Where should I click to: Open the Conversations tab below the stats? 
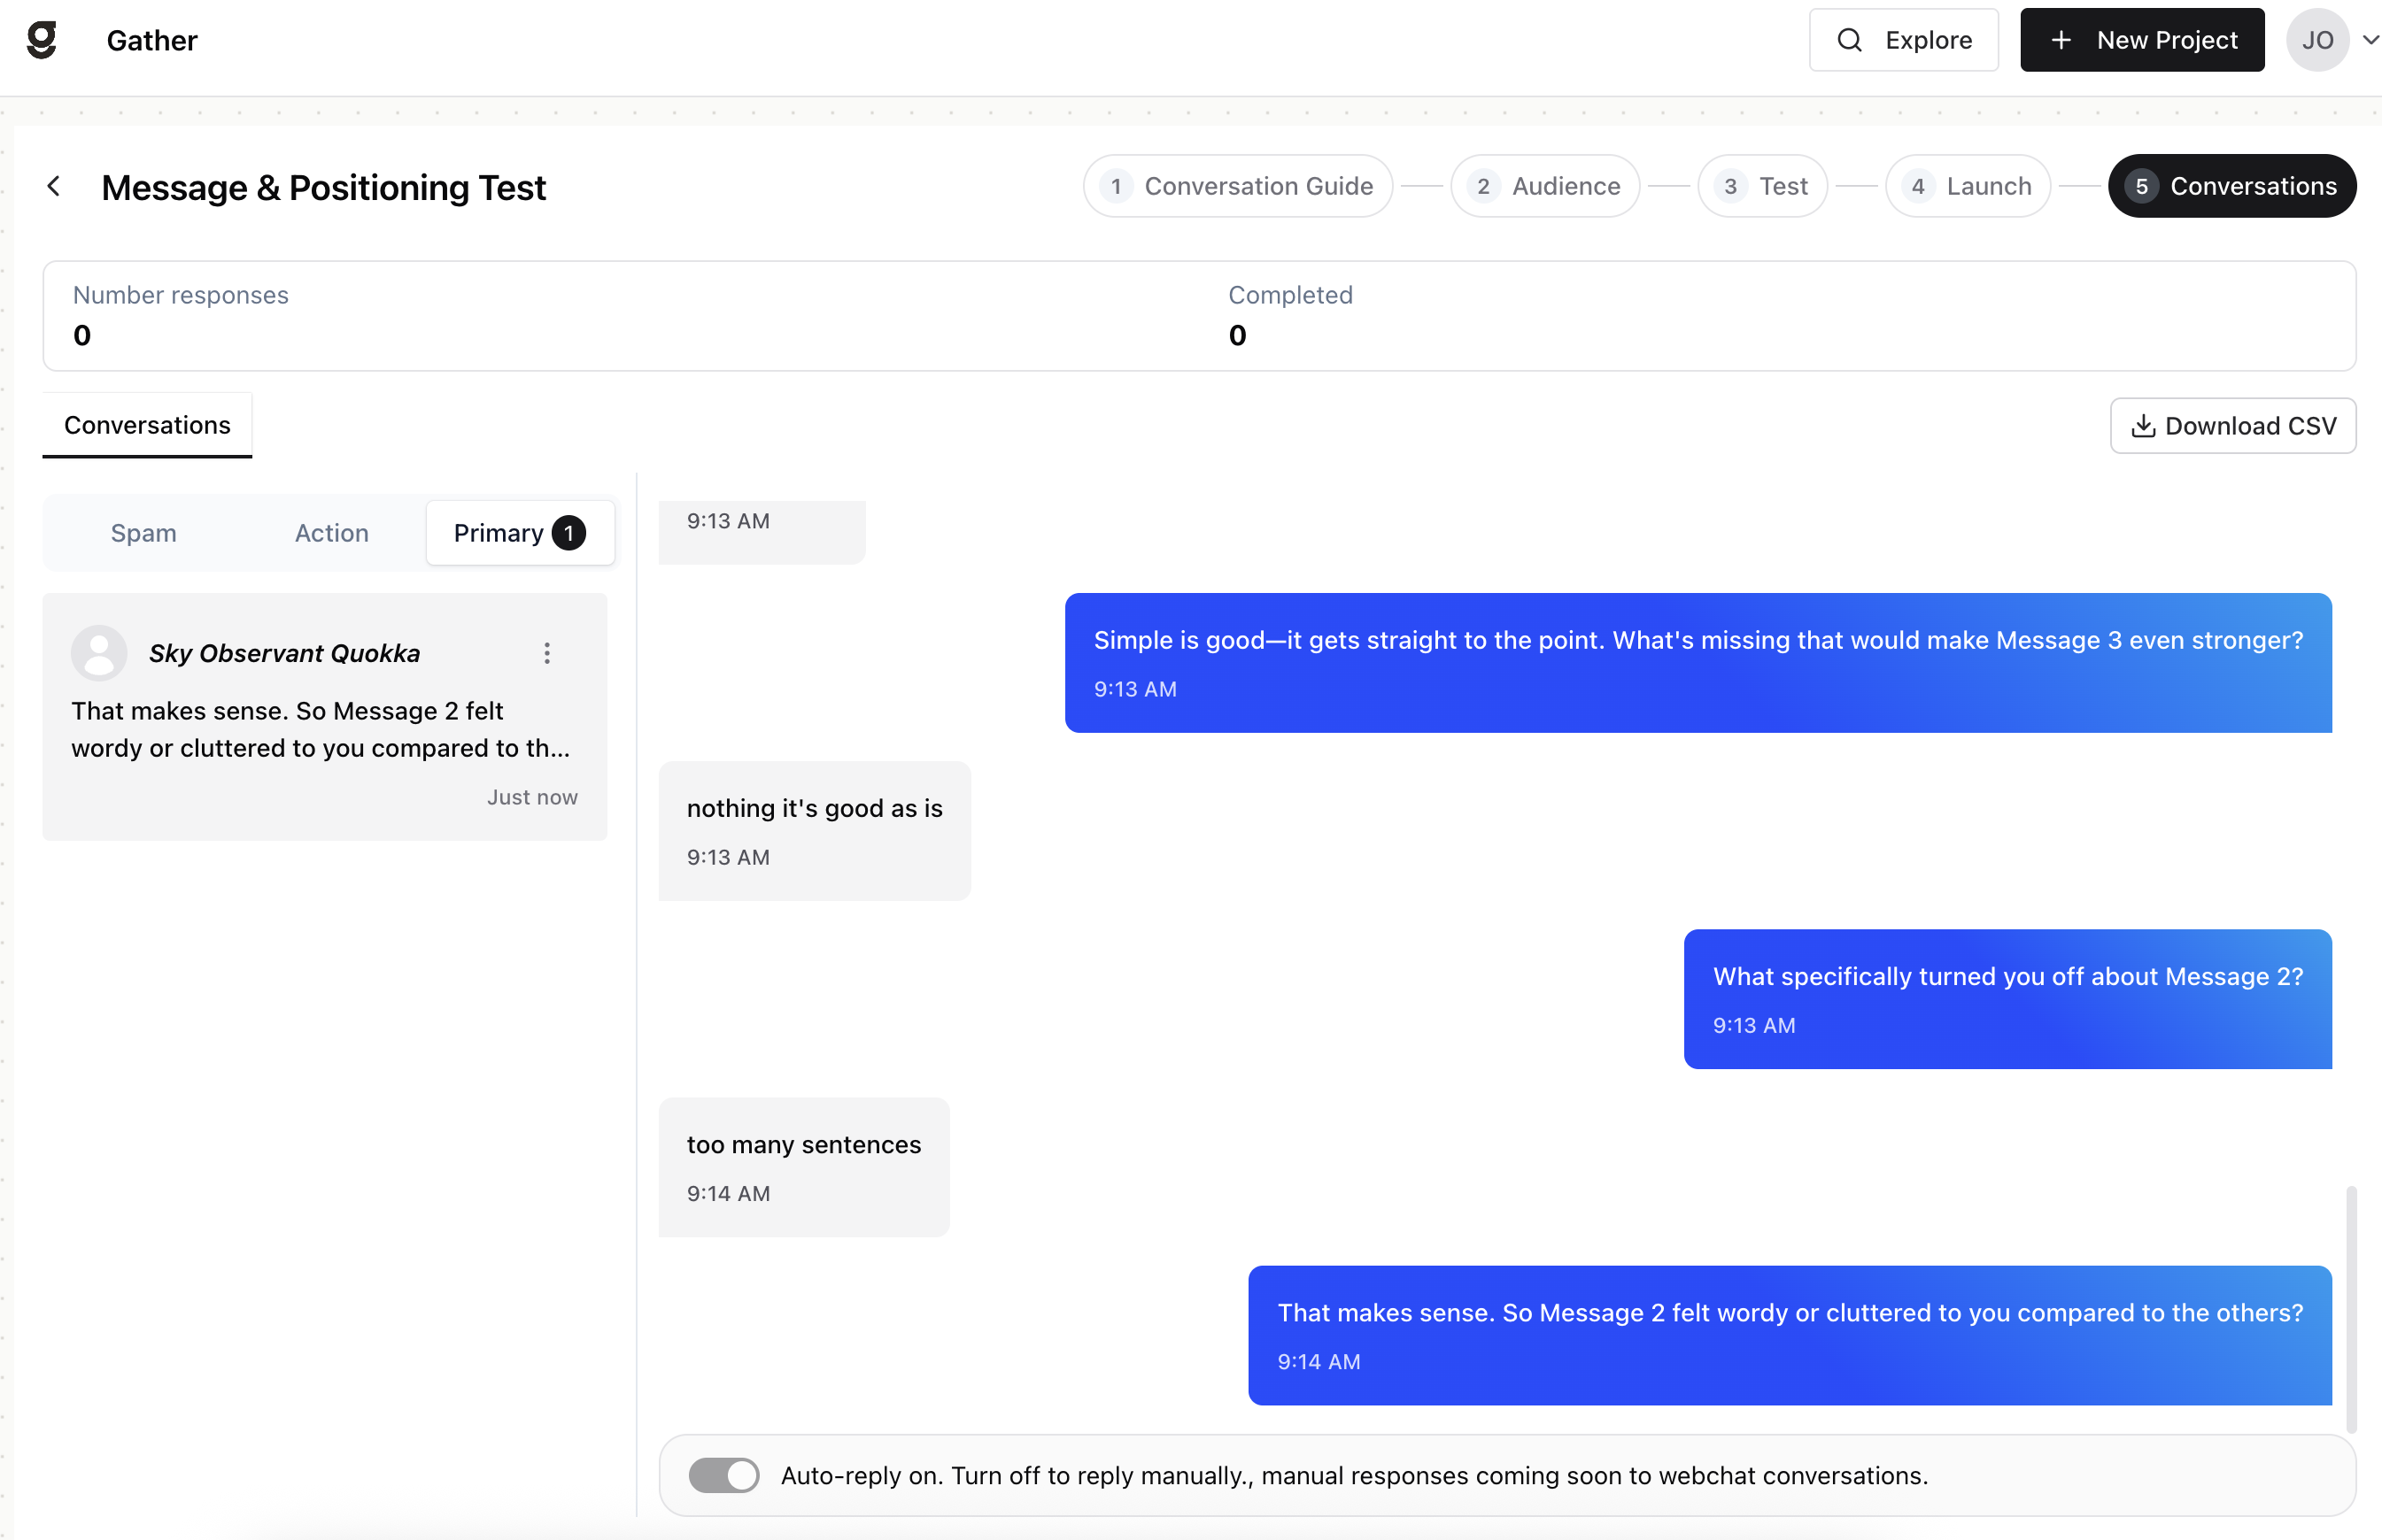pyautogui.click(x=147, y=425)
